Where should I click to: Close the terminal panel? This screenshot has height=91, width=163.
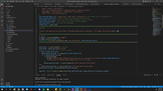click(x=161, y=75)
